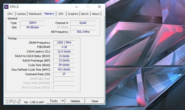Click the tRAS 29 clocks value
Screen dimensions: 185x110
pyautogui.click(x=64, y=65)
